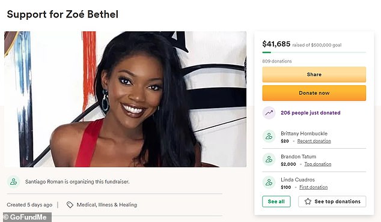This screenshot has width=381, height=222.
Task: Follow the Top donation link
Action: (x=318, y=164)
